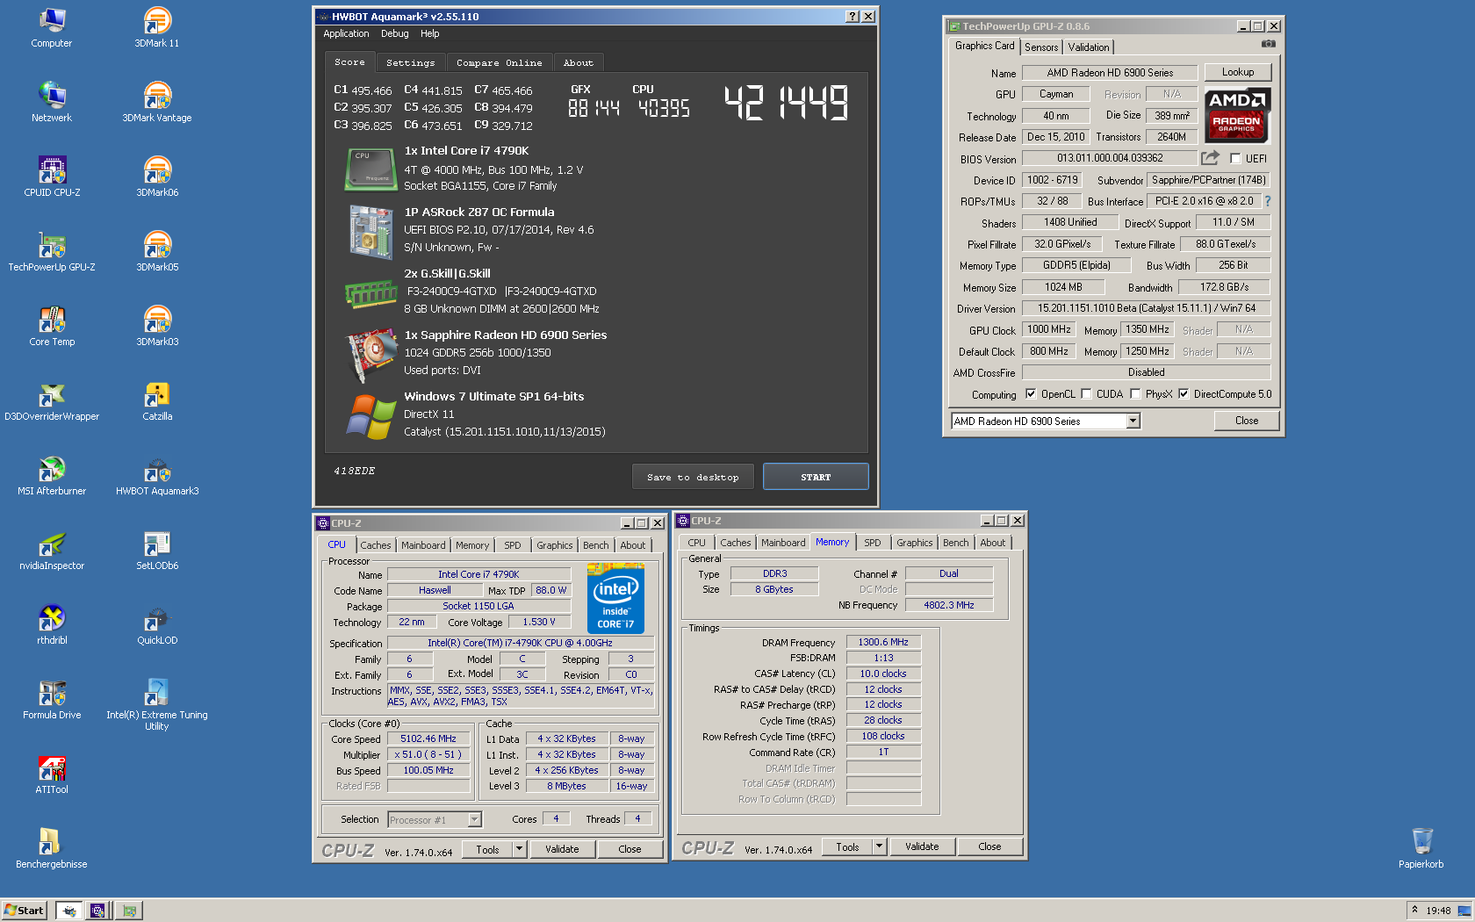This screenshot has height=922, width=1475.
Task: Toggle the OpenCL checkbox in GPU-Z
Action: coord(1031,394)
